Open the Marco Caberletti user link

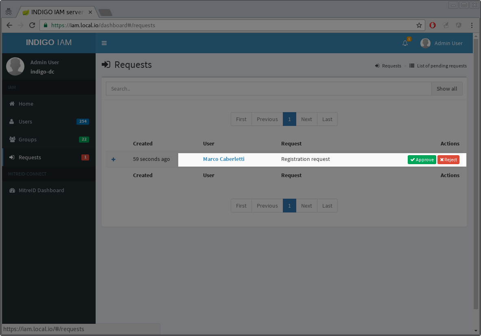(x=224, y=159)
